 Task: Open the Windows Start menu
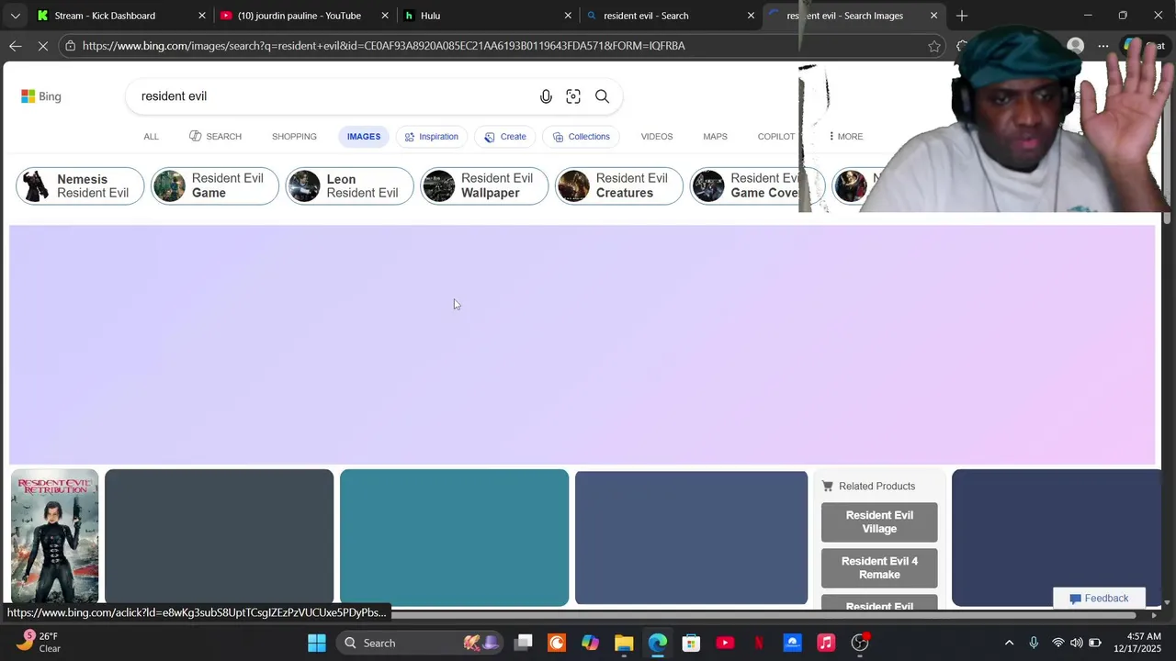(x=316, y=643)
